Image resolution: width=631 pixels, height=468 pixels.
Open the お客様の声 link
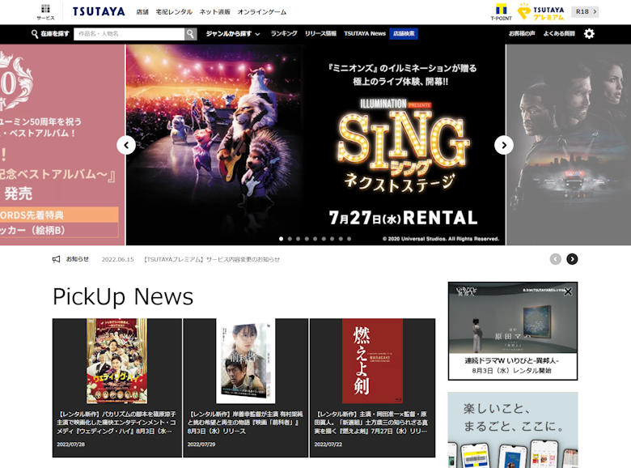522,33
